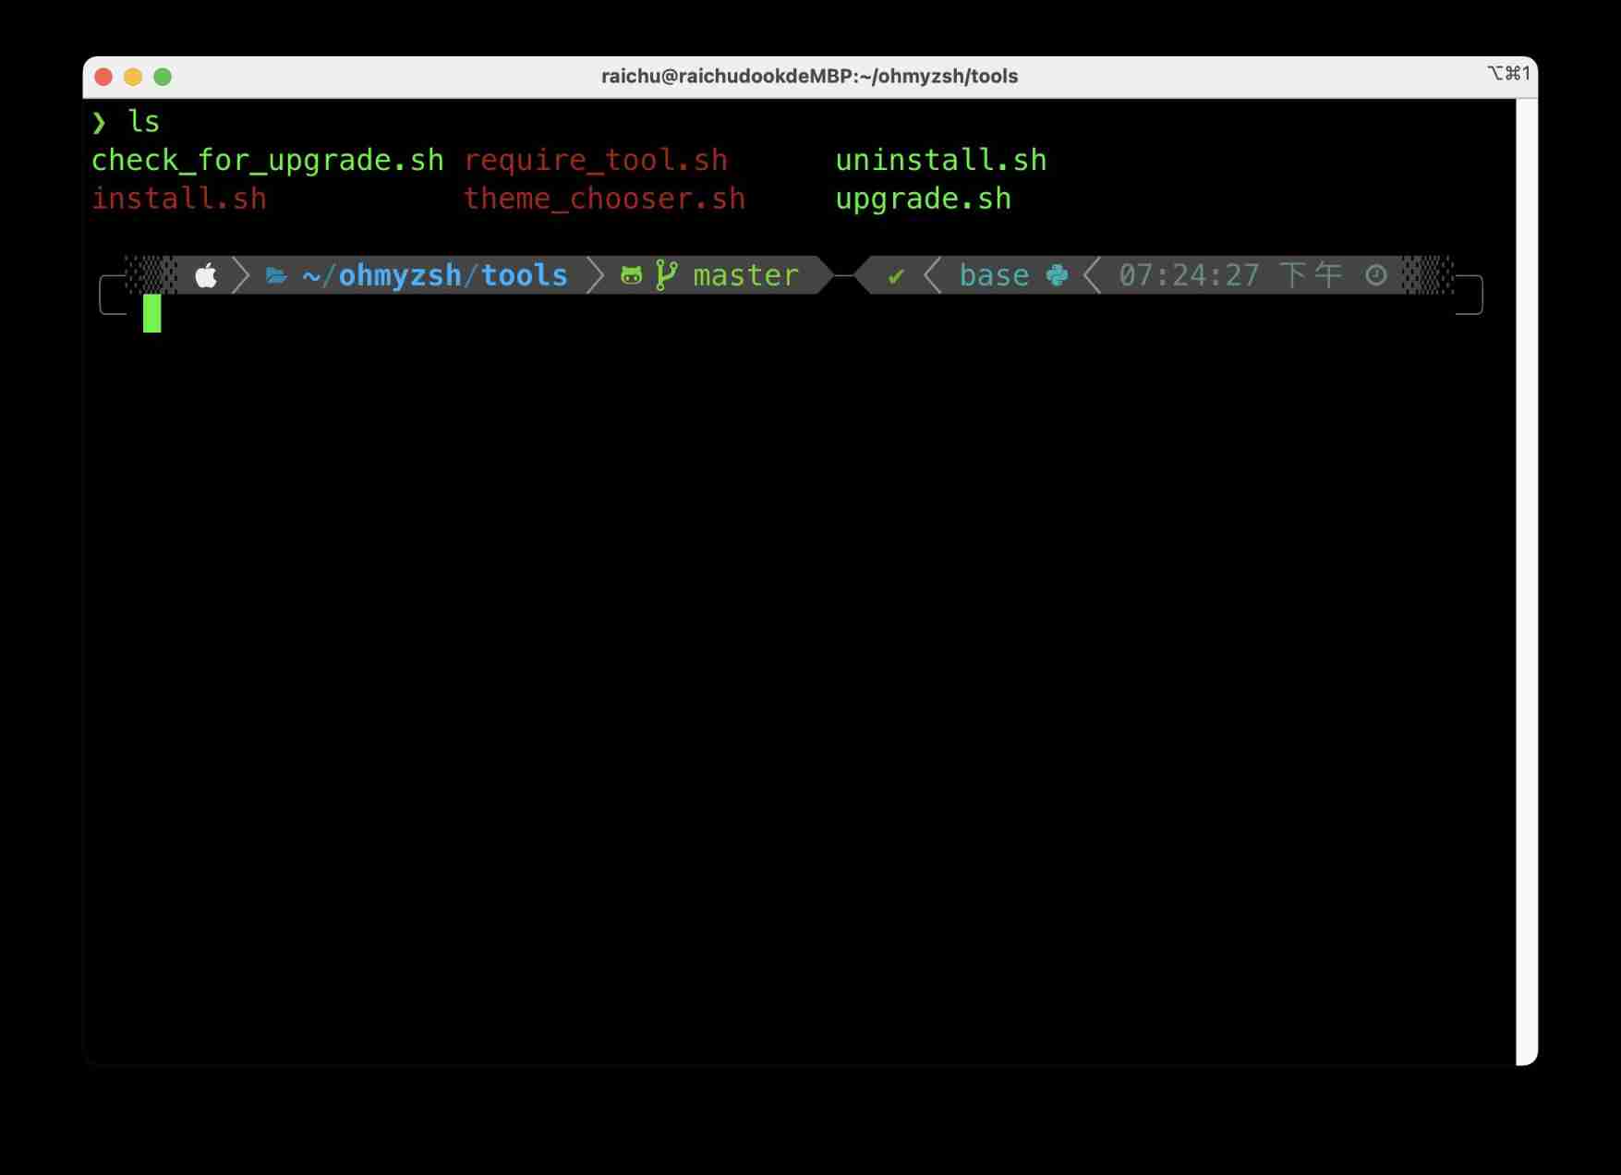Click 'ohmyzsh' in the prompt path
Viewport: 1621px width, 1175px height.
(400, 276)
